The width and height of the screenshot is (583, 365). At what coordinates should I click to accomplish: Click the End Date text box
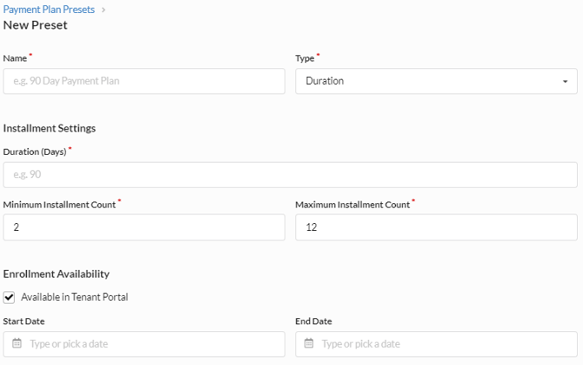click(444, 343)
